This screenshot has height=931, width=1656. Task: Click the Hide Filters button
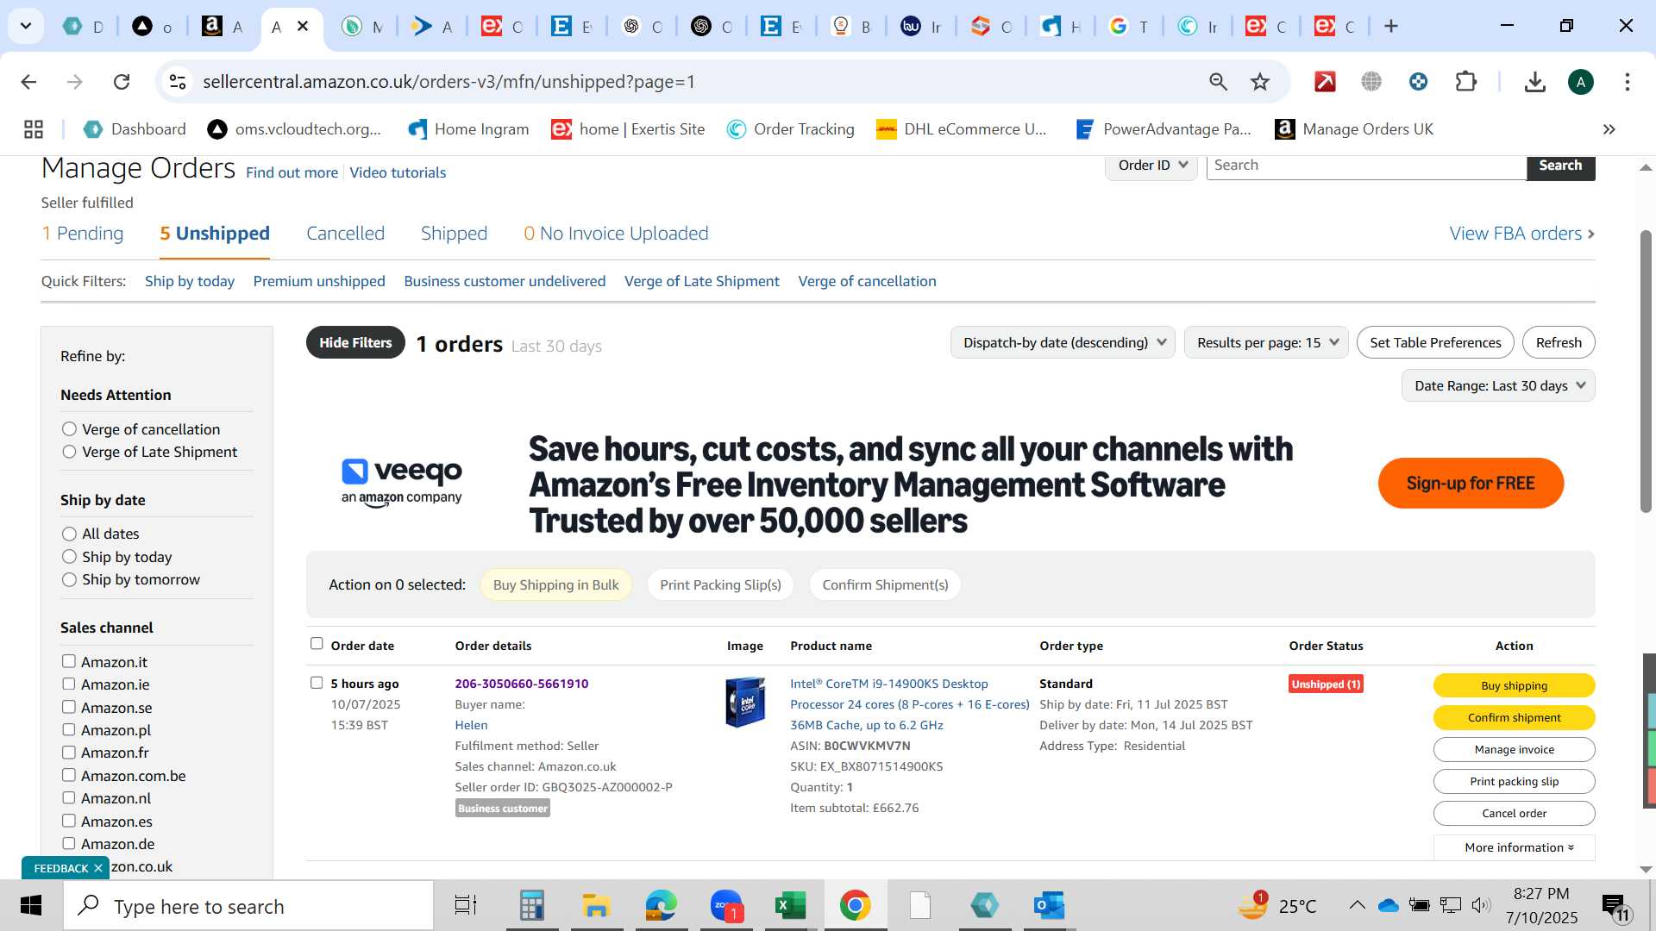tap(355, 342)
